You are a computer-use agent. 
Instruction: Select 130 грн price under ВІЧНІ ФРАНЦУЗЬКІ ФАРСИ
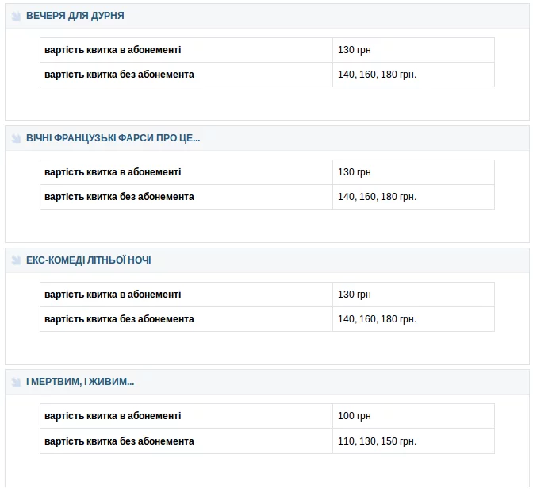(x=355, y=172)
